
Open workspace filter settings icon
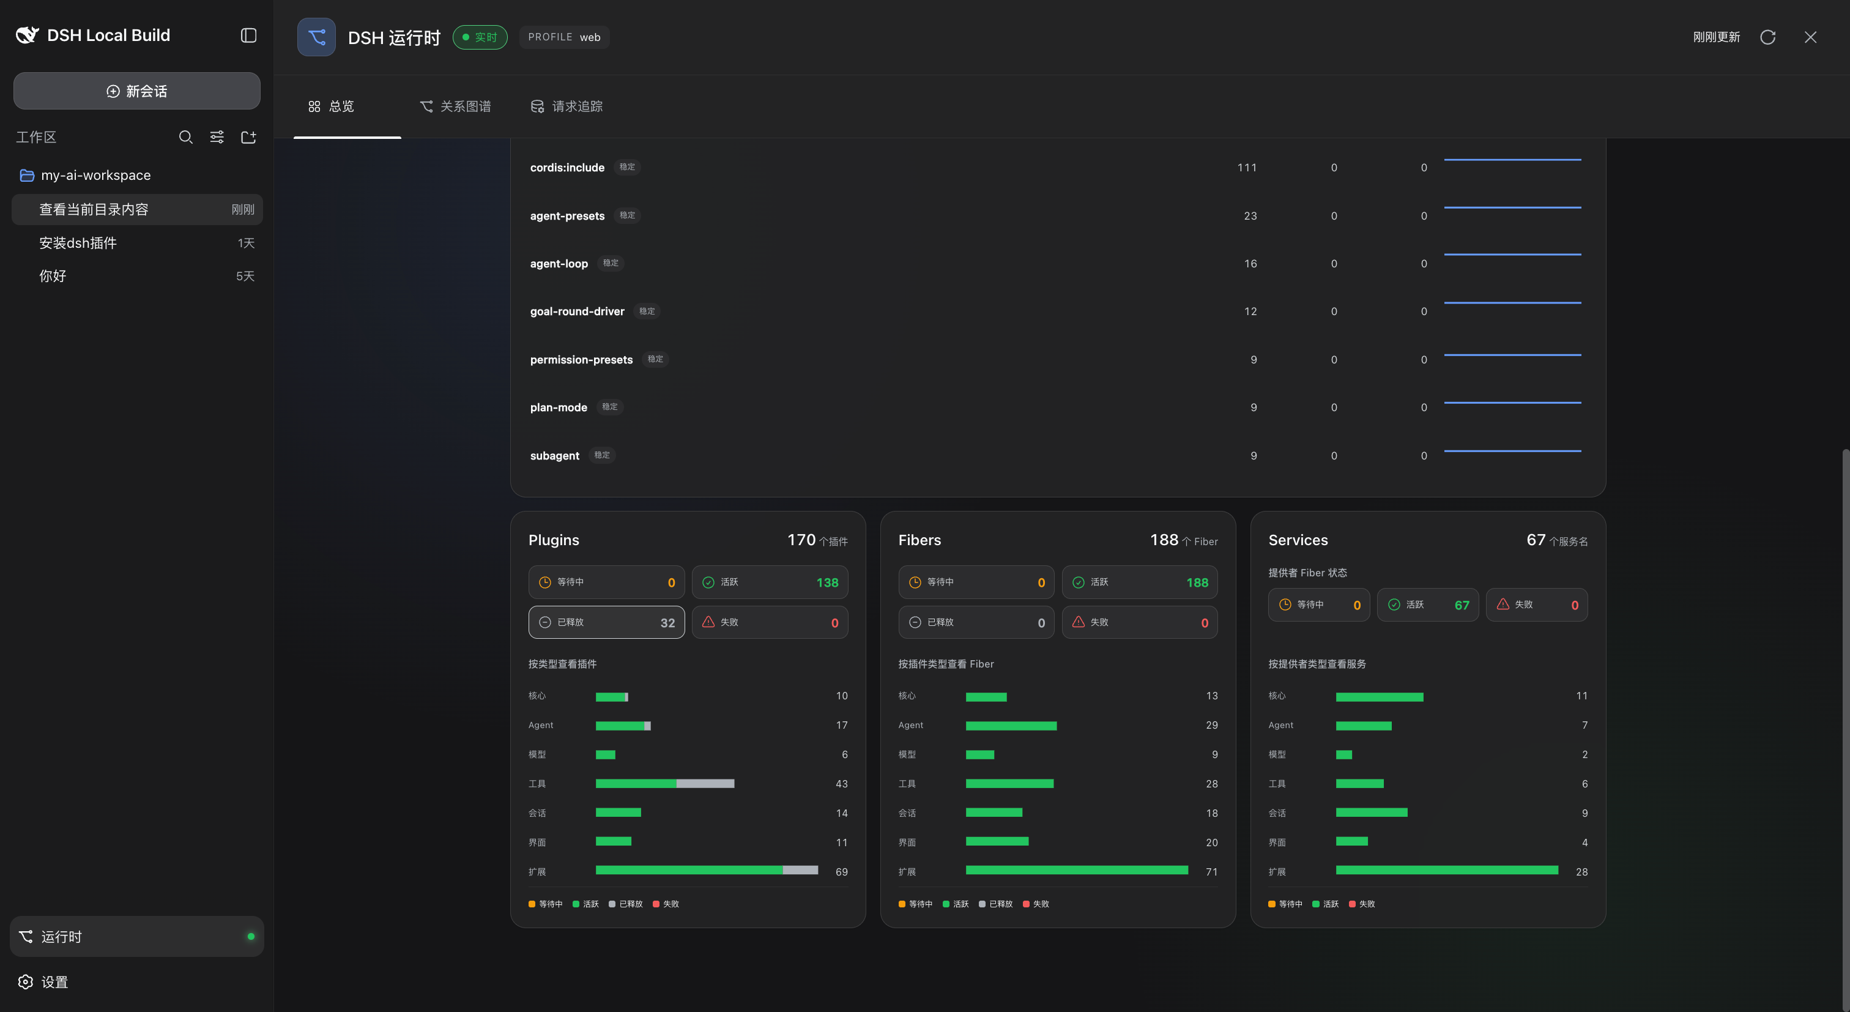tap(217, 137)
